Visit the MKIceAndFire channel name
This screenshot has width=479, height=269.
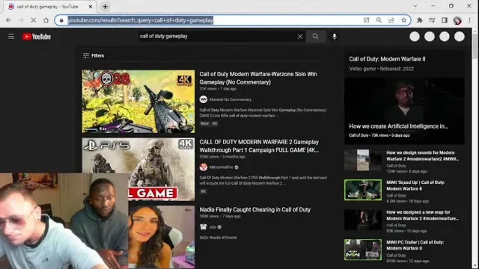[221, 167]
